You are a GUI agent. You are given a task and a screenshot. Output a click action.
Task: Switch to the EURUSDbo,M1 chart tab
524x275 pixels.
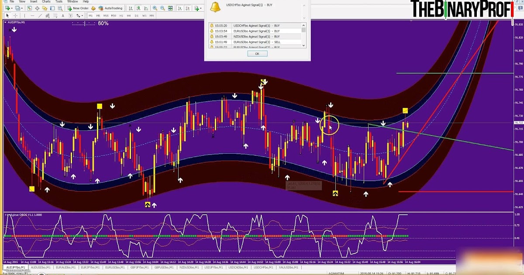(115, 267)
